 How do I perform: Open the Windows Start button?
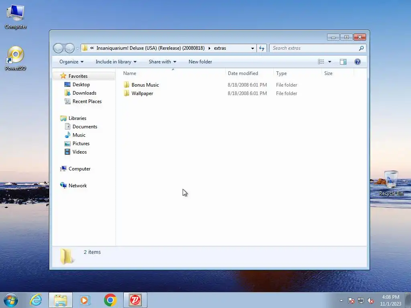(x=11, y=300)
